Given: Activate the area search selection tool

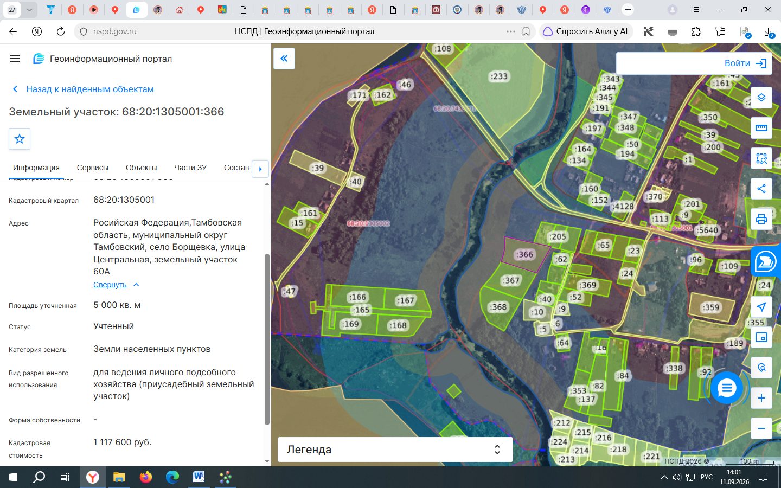Looking at the screenshot, I should (x=761, y=158).
